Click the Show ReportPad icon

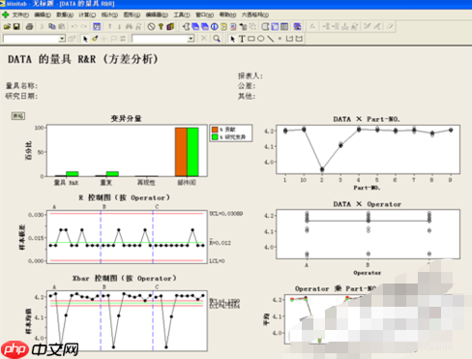(x=233, y=26)
